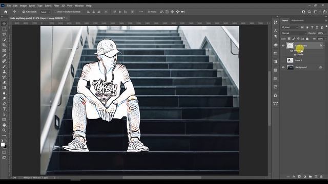
Task: Select the Crop tool
Action: 4,45
